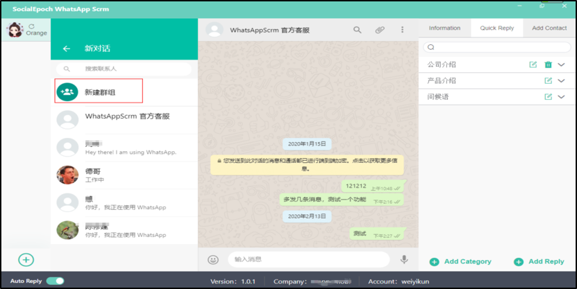Viewport: 577px width, 289px height.
Task: Click the 121212 message bubble
Action: 374,186
